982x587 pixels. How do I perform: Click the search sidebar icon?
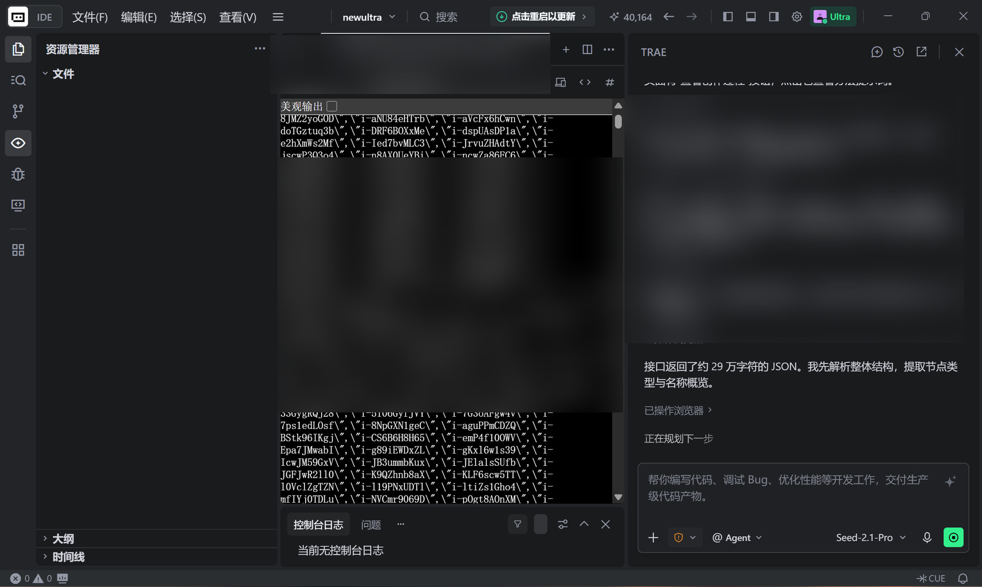[18, 80]
